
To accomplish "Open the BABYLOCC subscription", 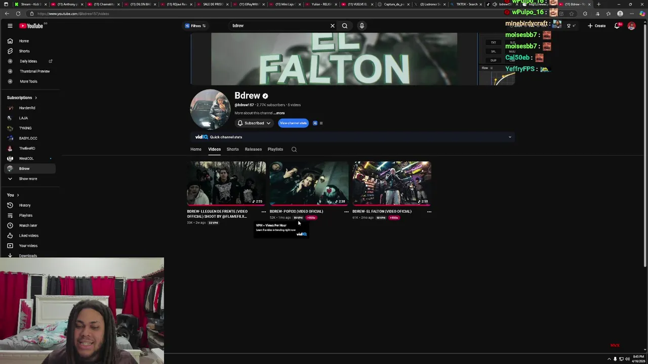I will (30, 138).
